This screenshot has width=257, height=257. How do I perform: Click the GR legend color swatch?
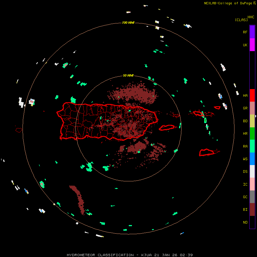click(252, 108)
